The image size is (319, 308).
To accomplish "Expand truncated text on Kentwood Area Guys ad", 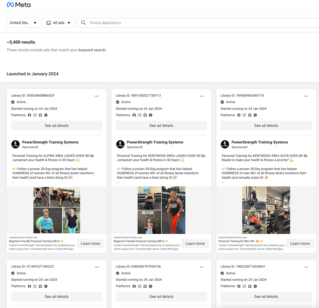I will pos(223,182).
